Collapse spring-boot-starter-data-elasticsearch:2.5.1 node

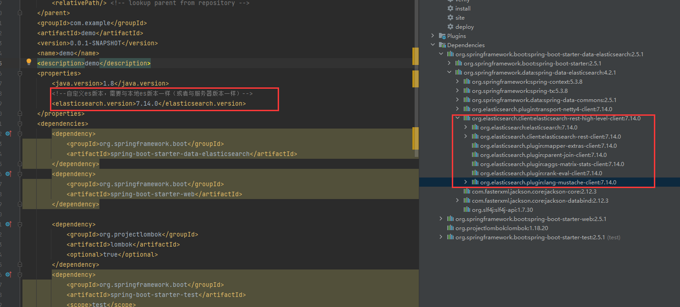point(441,54)
